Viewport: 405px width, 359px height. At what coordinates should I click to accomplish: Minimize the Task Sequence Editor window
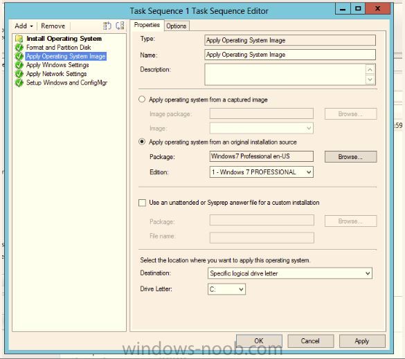coord(343,9)
